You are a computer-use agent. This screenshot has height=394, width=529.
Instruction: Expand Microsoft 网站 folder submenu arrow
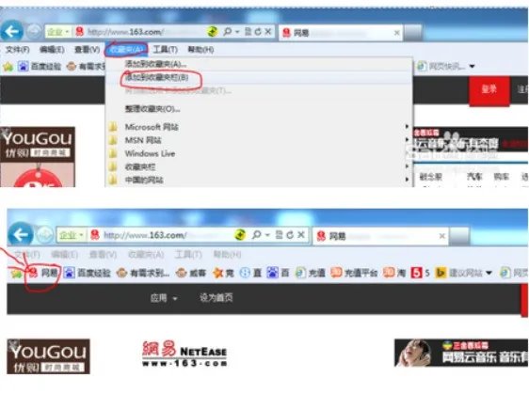pos(407,127)
